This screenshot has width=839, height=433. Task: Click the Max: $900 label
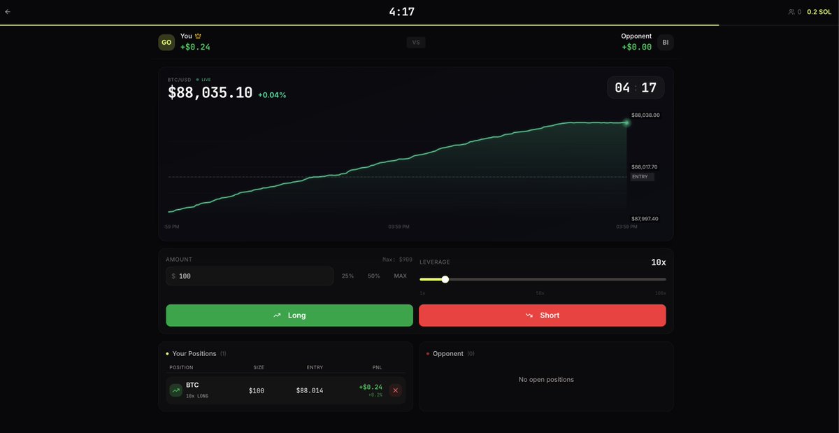click(x=397, y=260)
